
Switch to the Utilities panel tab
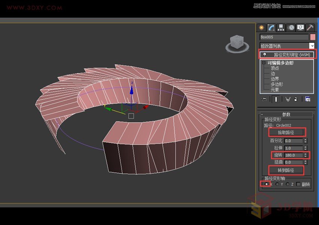(x=310, y=27)
